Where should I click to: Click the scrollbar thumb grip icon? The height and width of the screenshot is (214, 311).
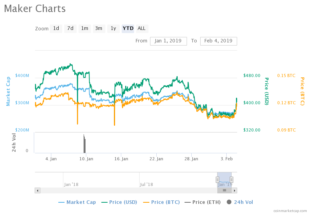[x=224, y=190]
